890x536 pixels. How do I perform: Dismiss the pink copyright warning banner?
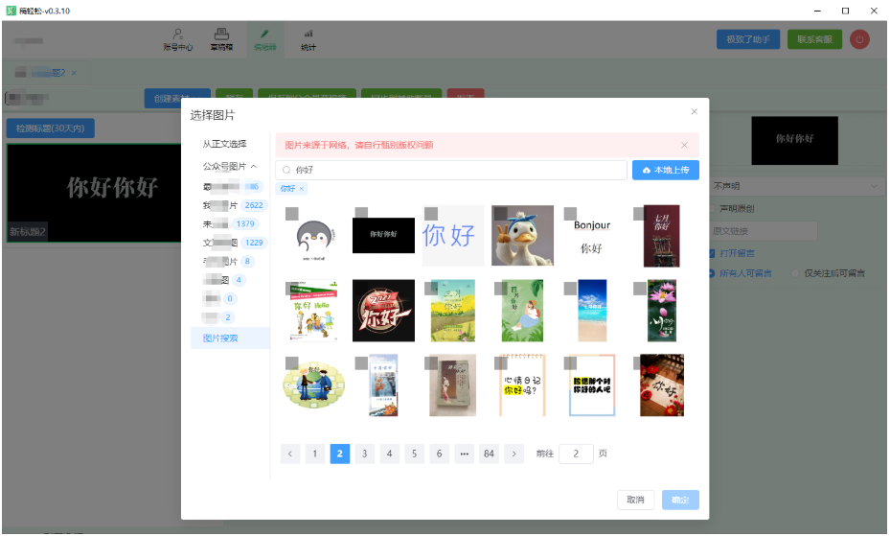[x=684, y=145]
